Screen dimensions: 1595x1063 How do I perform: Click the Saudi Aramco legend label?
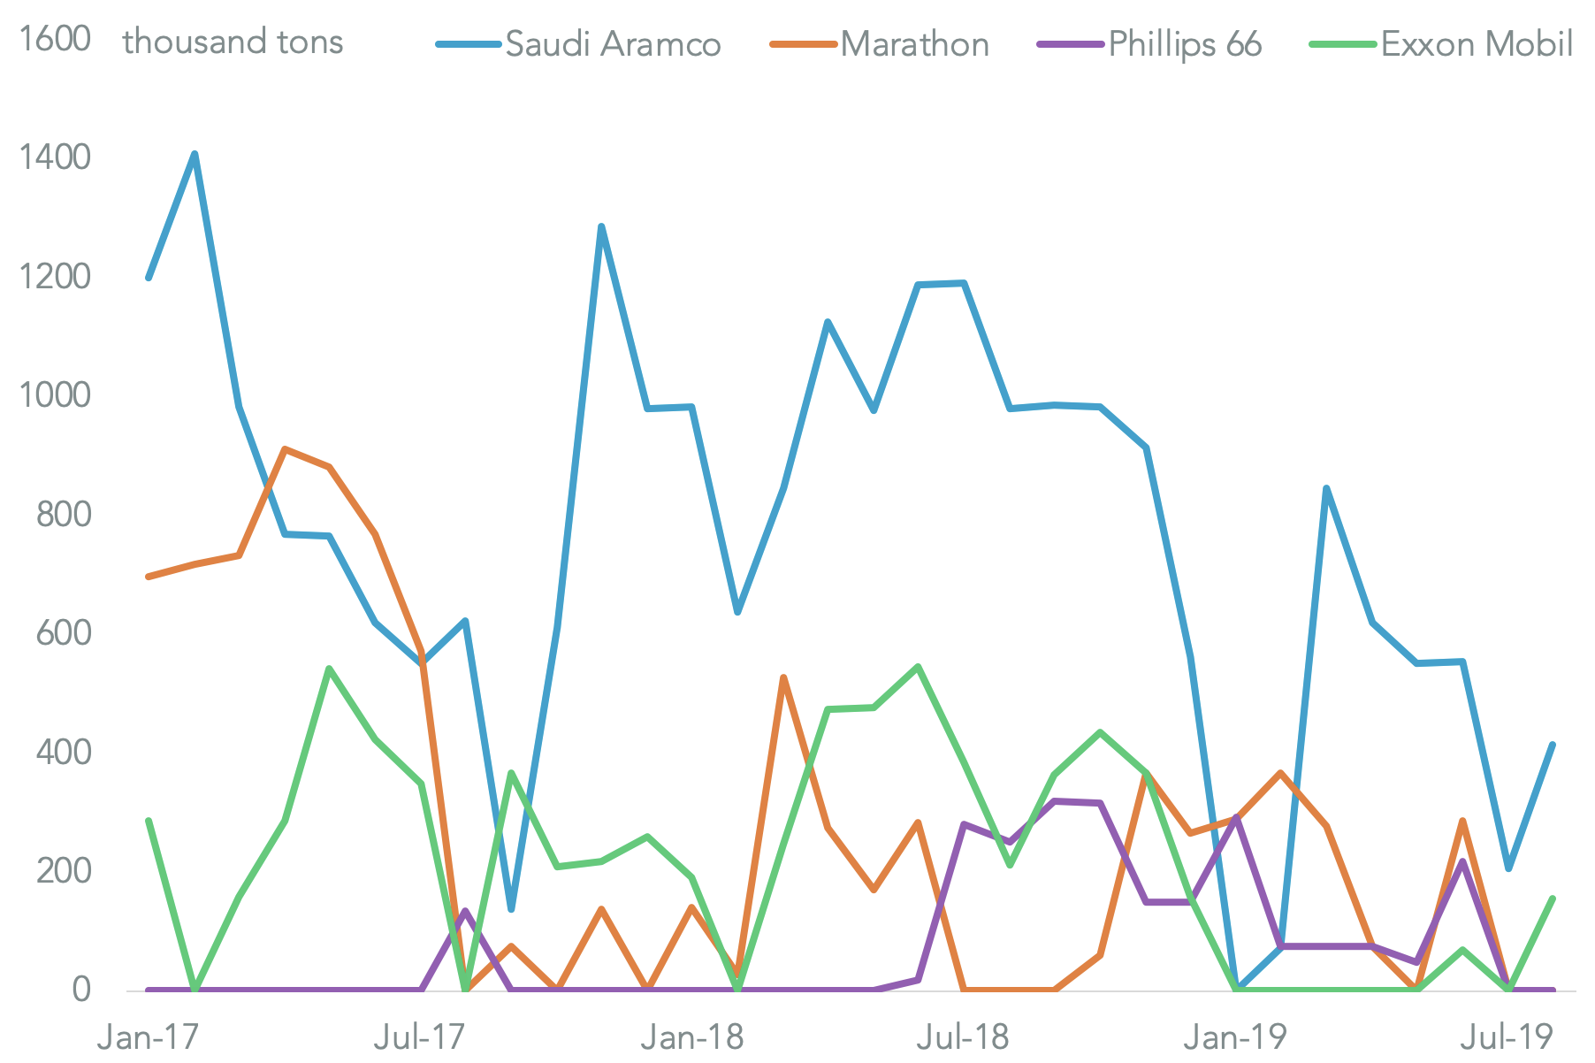tap(613, 44)
